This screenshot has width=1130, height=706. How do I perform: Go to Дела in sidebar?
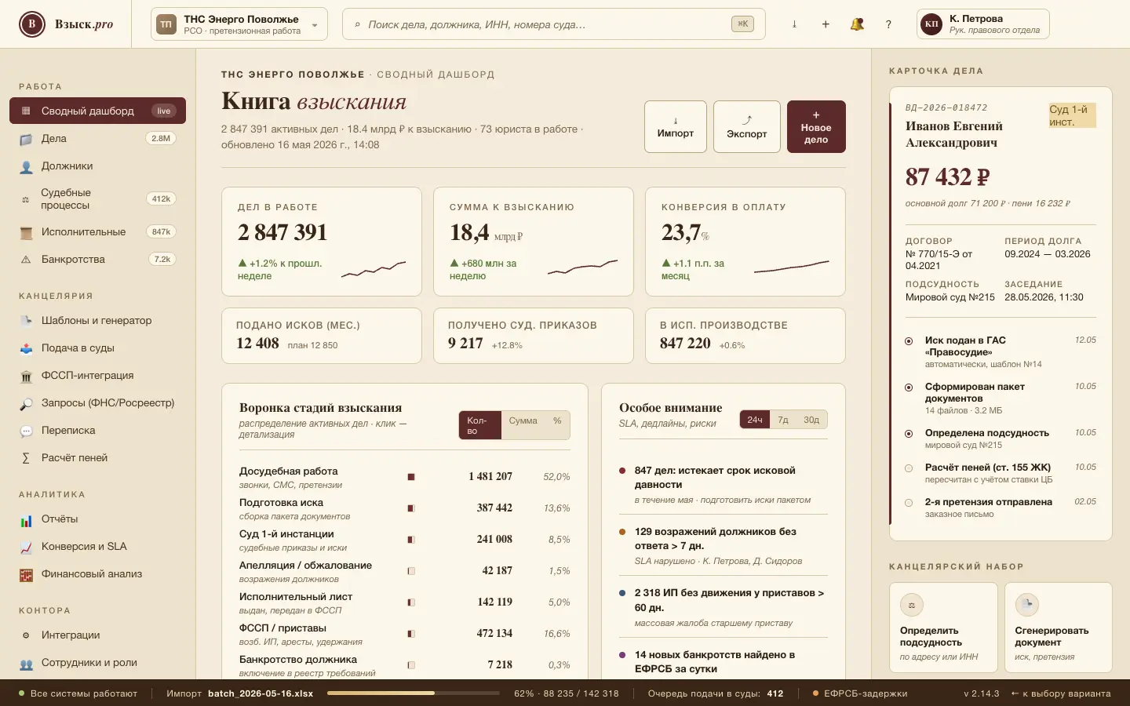click(x=97, y=139)
